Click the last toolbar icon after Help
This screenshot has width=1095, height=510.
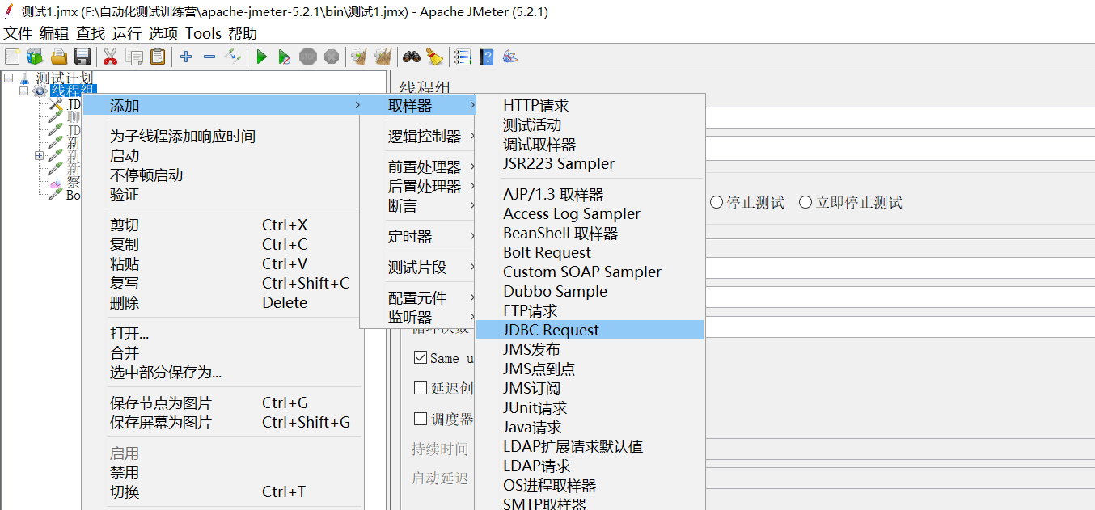[x=509, y=57]
